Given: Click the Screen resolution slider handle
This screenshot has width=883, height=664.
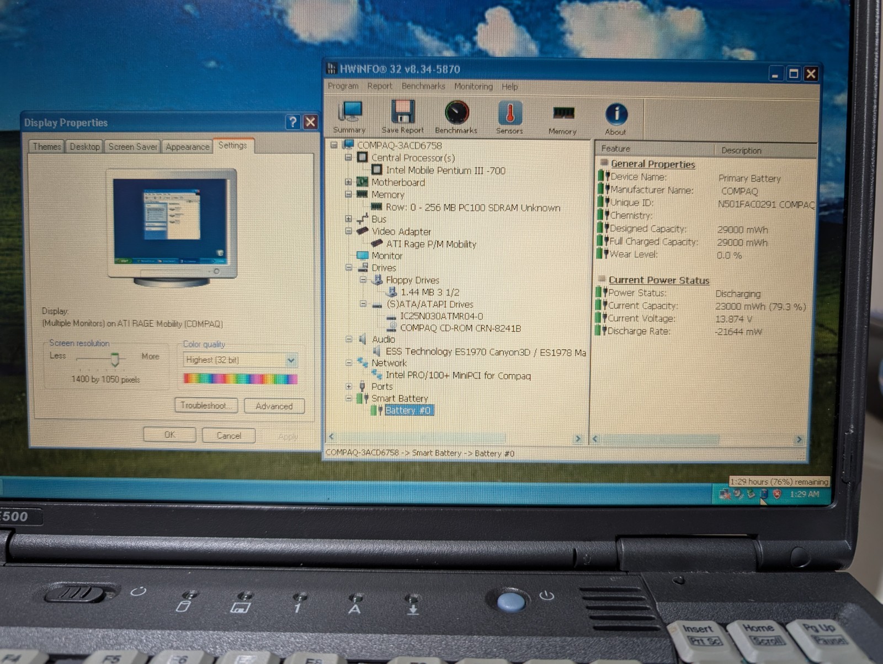Looking at the screenshot, I should pos(115,360).
